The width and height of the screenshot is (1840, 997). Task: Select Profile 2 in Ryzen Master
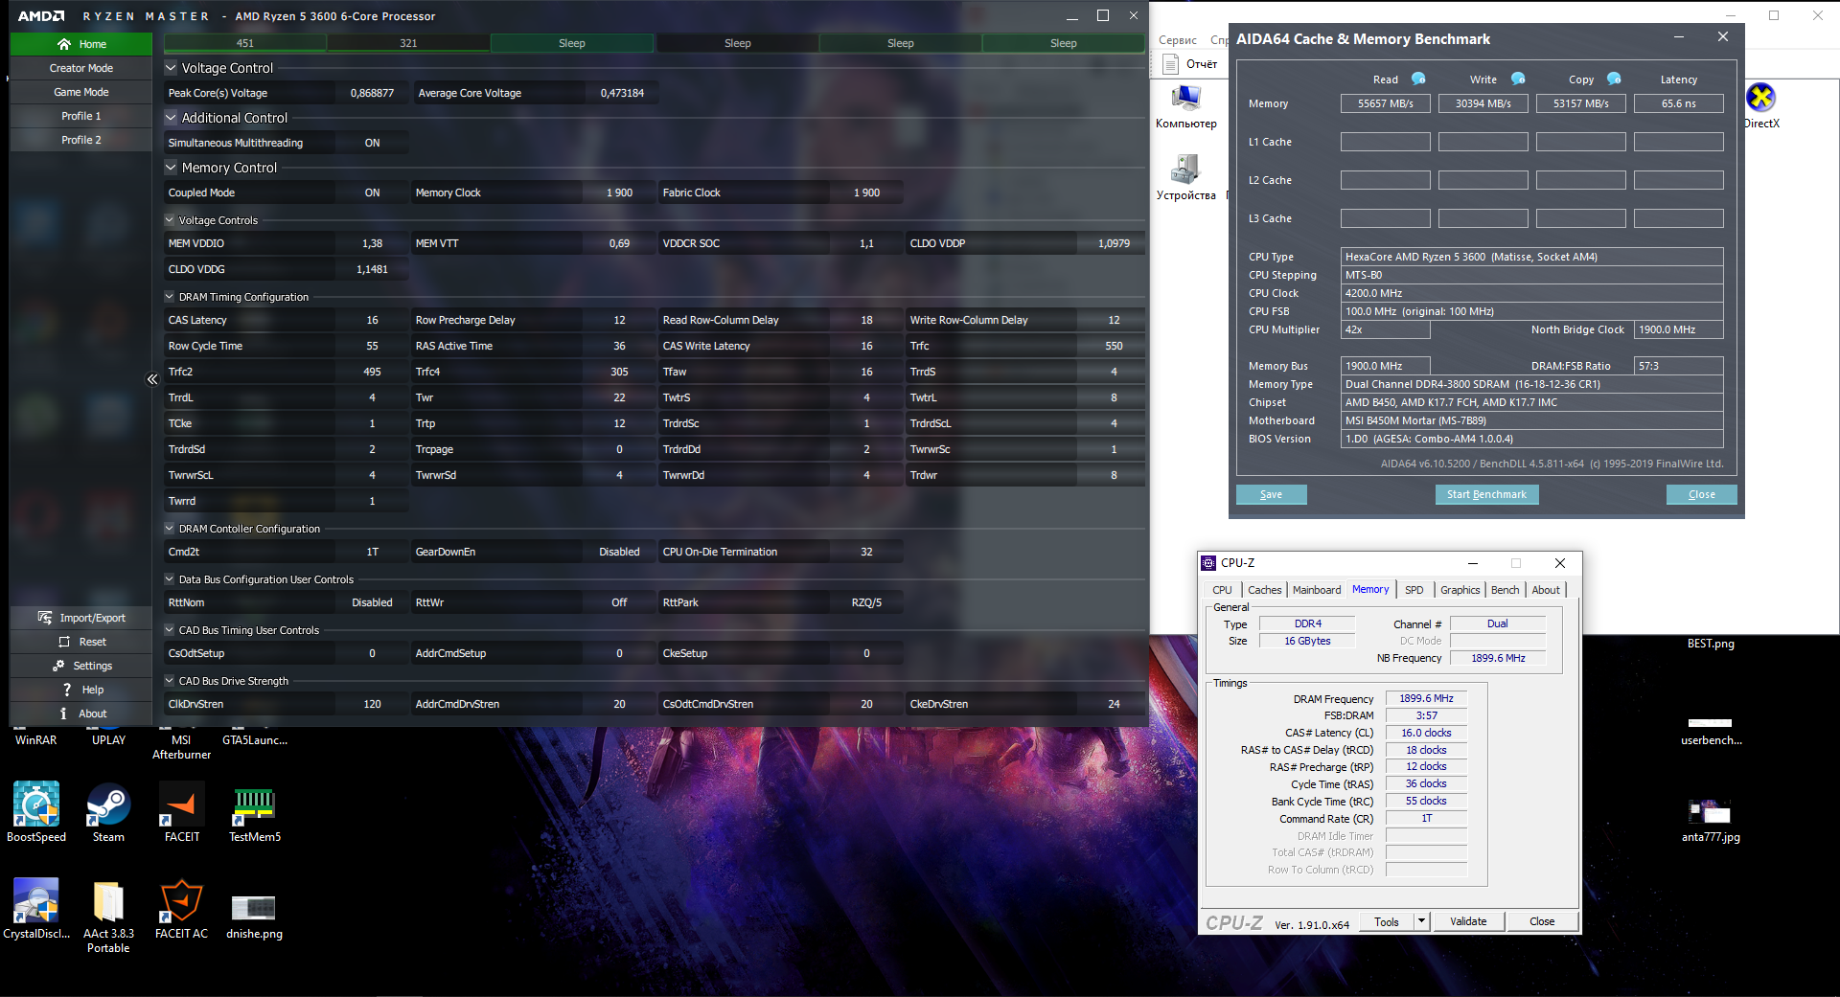81,140
